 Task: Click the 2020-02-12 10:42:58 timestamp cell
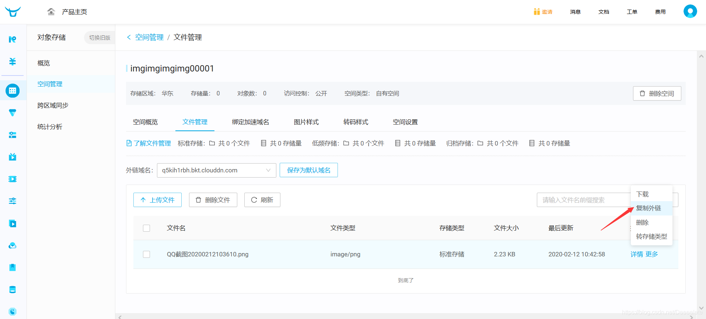pos(577,254)
